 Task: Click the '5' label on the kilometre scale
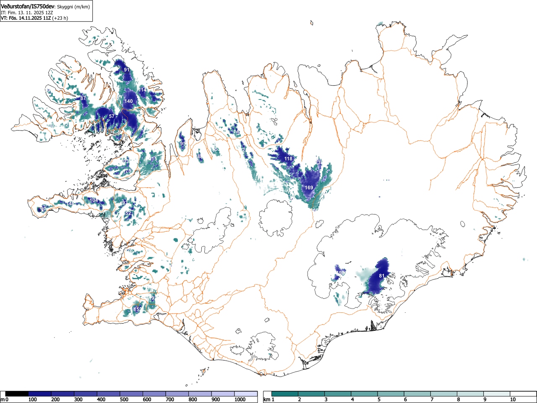(379, 400)
